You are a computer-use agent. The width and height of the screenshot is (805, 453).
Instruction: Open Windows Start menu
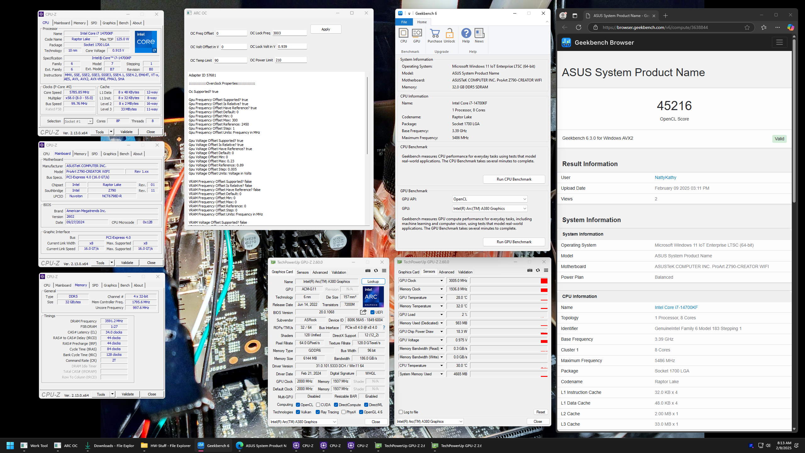pyautogui.click(x=10, y=445)
